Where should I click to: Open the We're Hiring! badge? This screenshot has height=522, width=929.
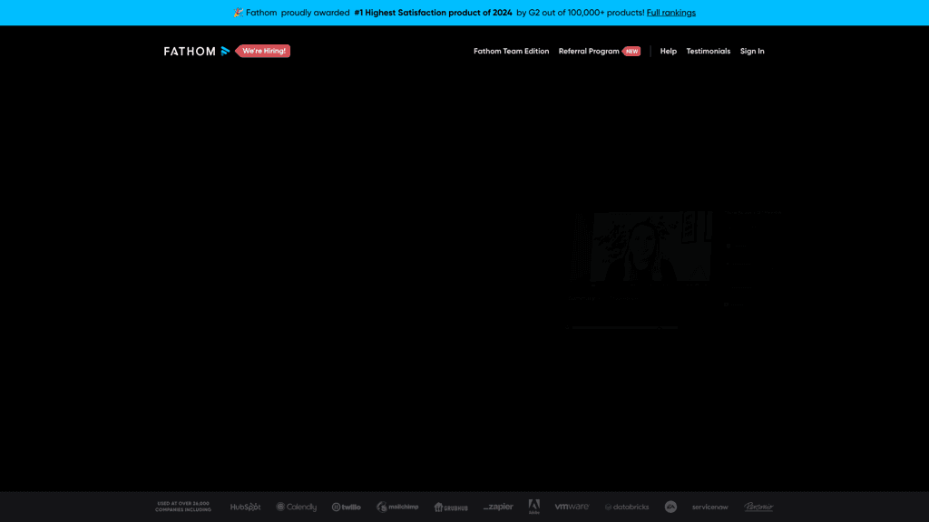(264, 52)
